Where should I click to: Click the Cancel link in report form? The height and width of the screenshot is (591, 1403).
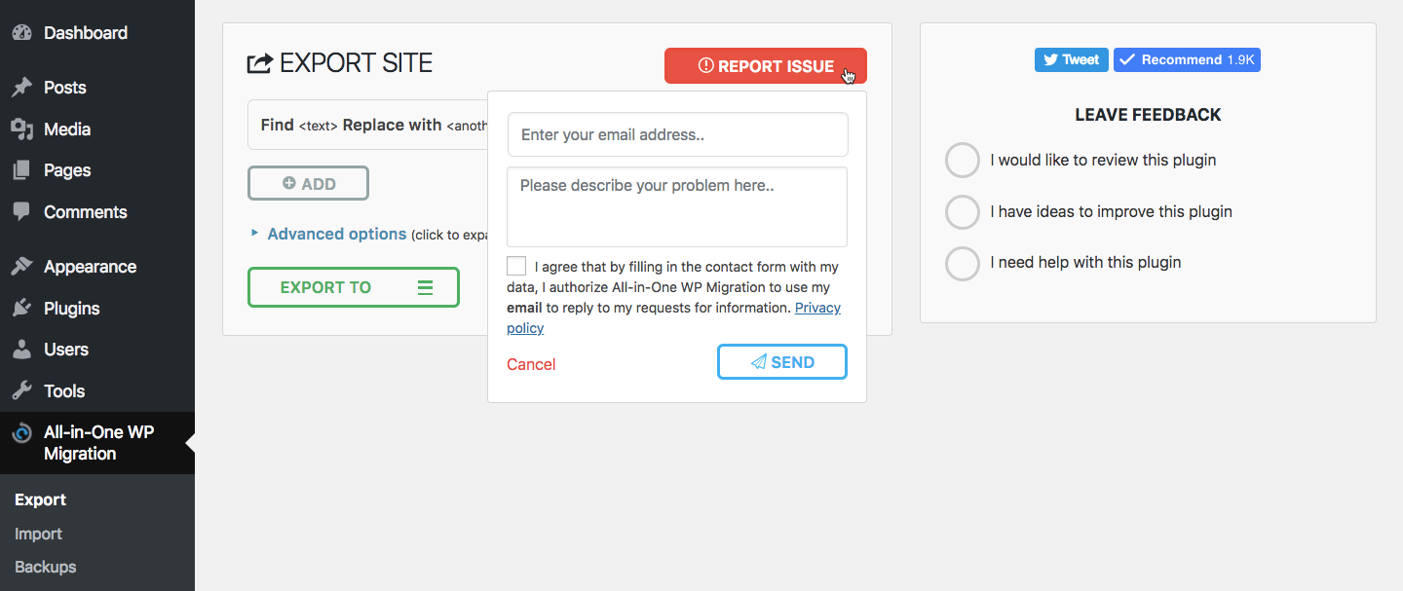[531, 364]
